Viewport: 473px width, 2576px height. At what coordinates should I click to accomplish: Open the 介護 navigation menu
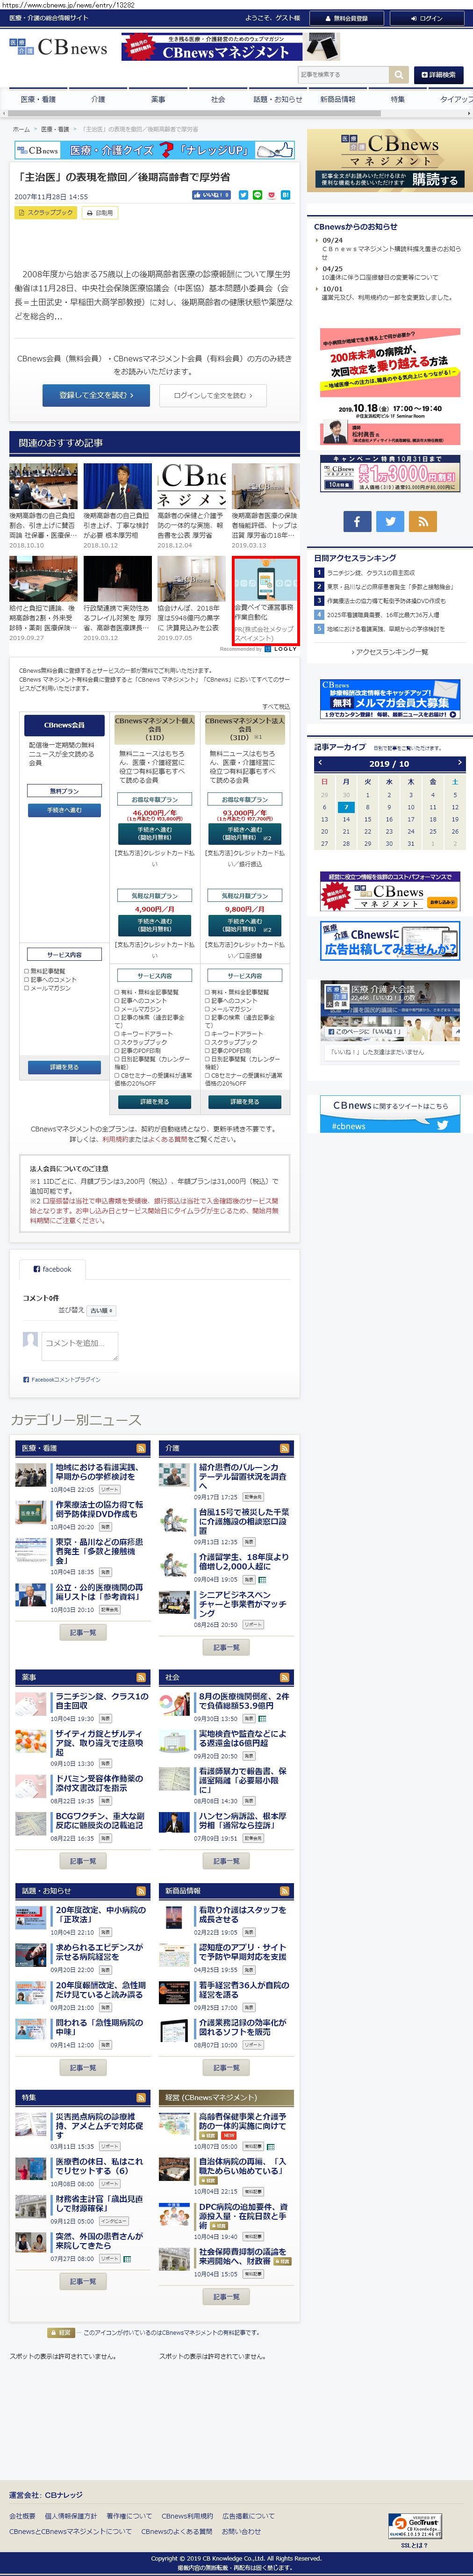click(98, 100)
